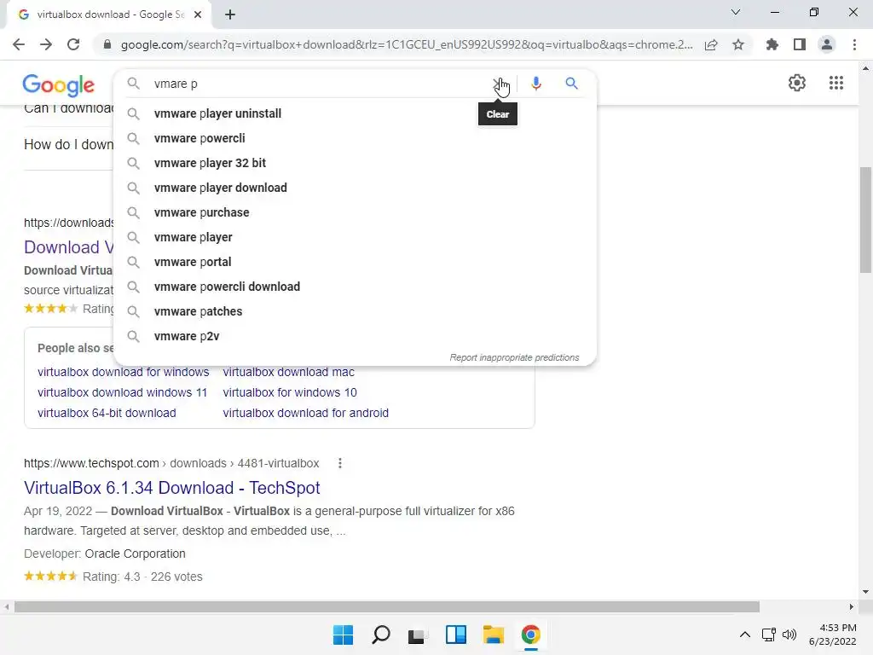Choose suggestion vmware patches

click(x=355, y=311)
